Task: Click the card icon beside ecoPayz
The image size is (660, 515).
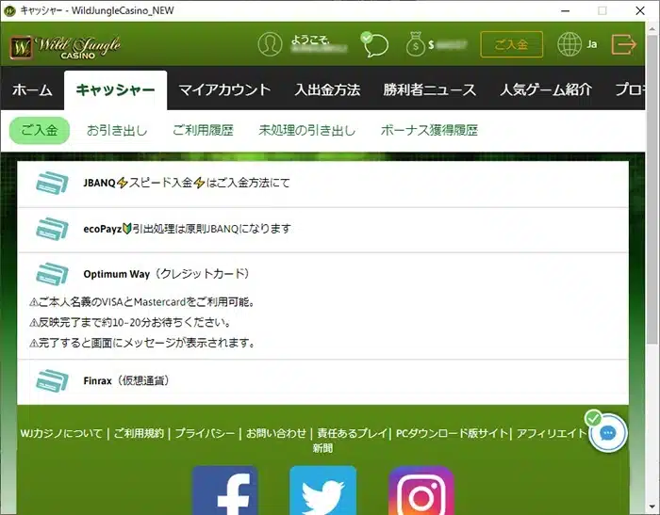Action: tap(52, 228)
